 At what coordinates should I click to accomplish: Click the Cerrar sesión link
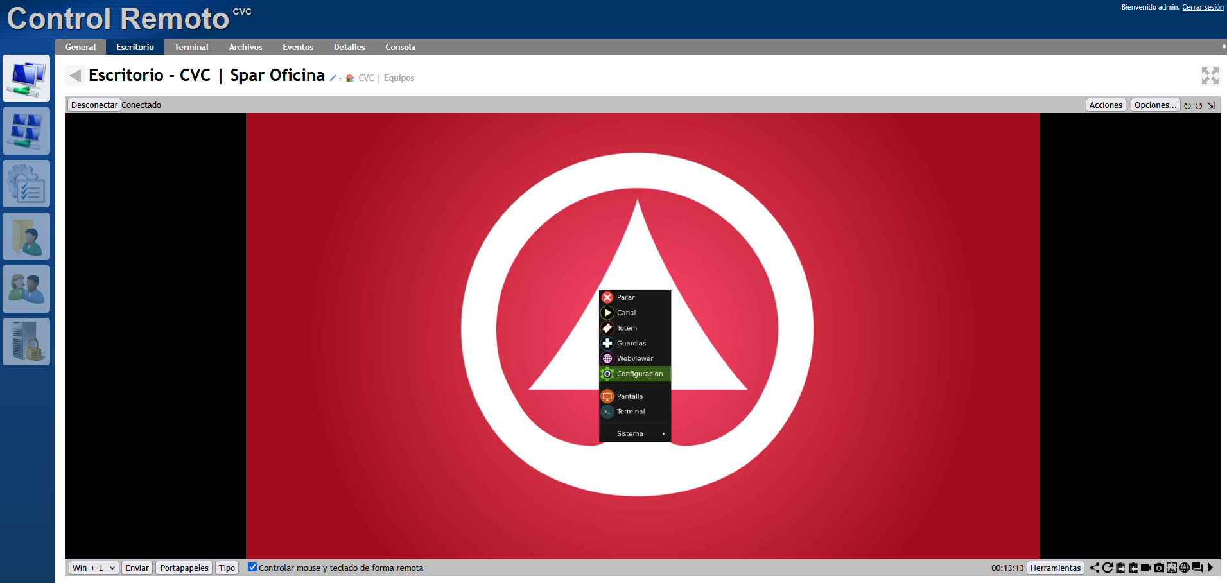pos(1203,7)
